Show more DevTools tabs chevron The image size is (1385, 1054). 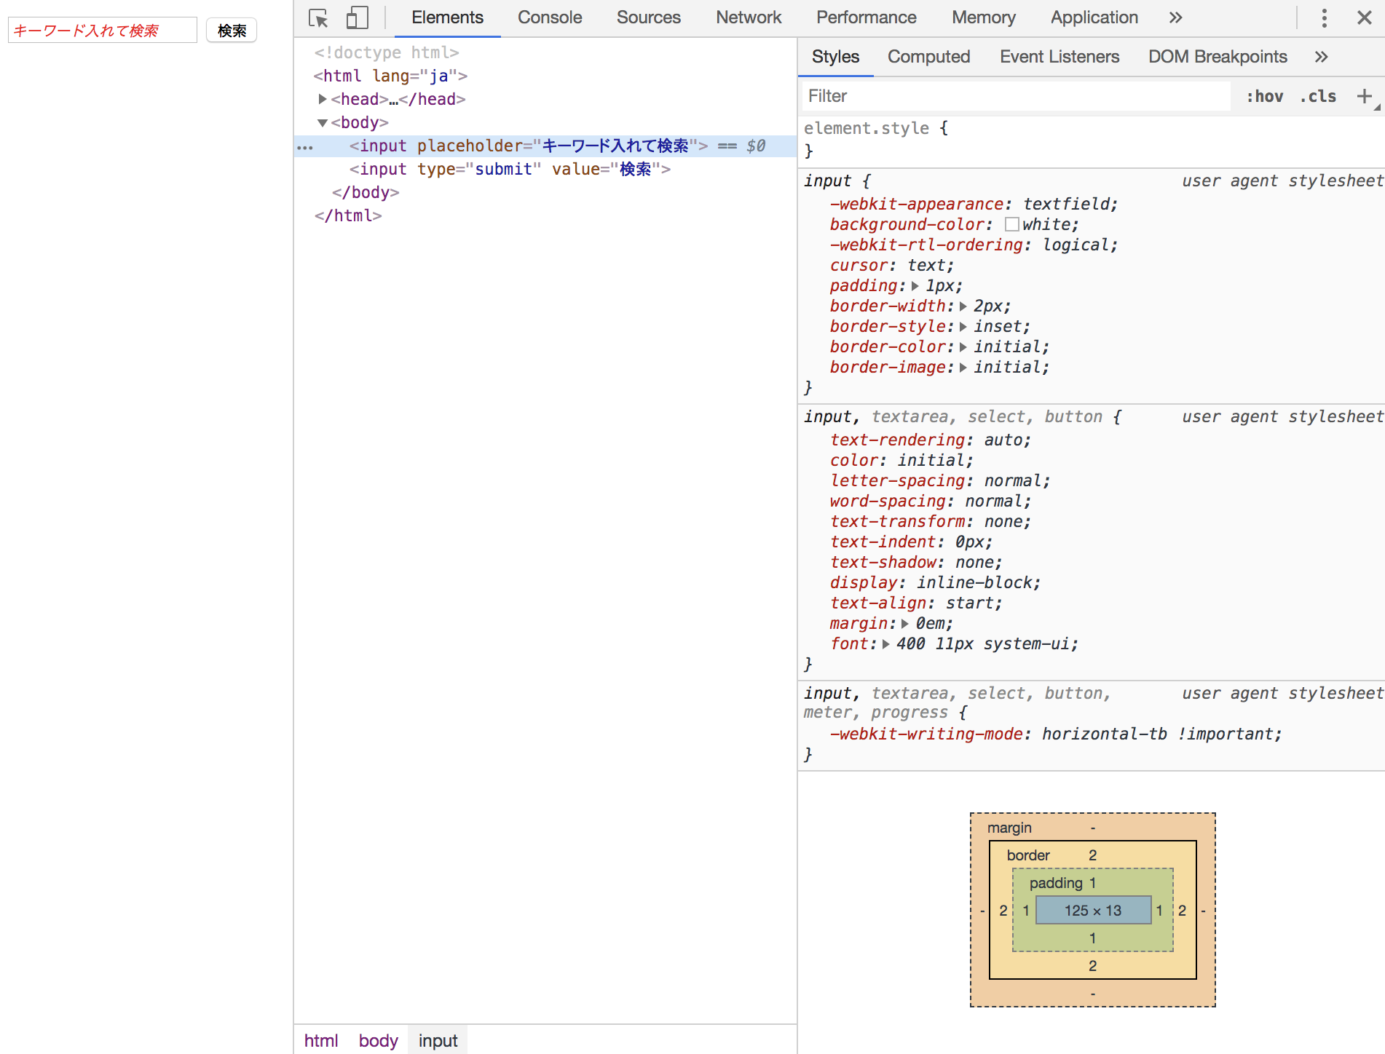coord(1175,18)
